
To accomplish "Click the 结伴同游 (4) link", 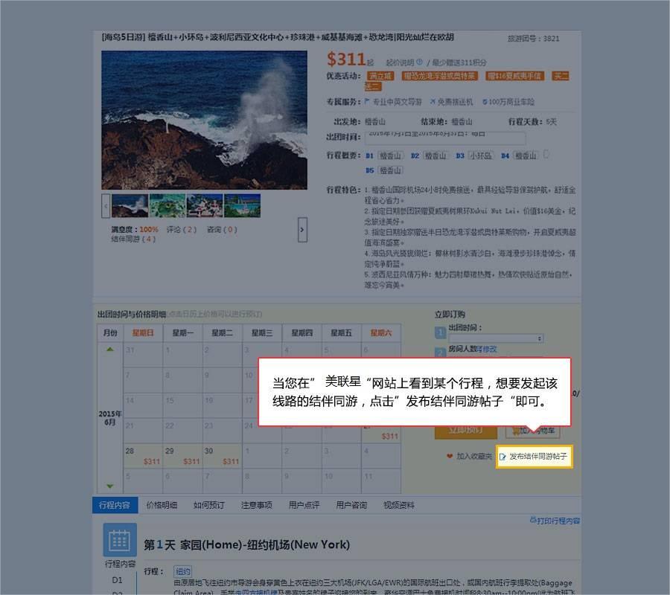I will (133, 239).
